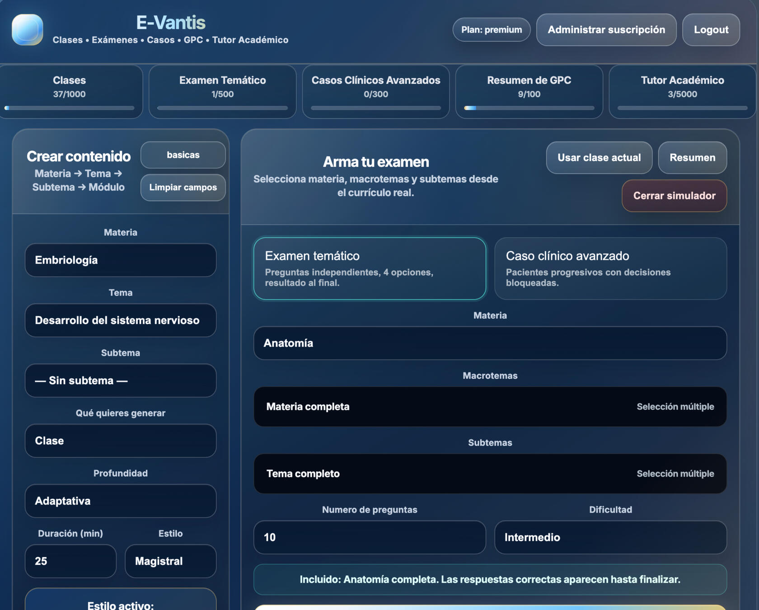The height and width of the screenshot is (610, 759).
Task: Open the Tema dropdown showing Desarrollo del sistema nervioso
Action: 121,320
